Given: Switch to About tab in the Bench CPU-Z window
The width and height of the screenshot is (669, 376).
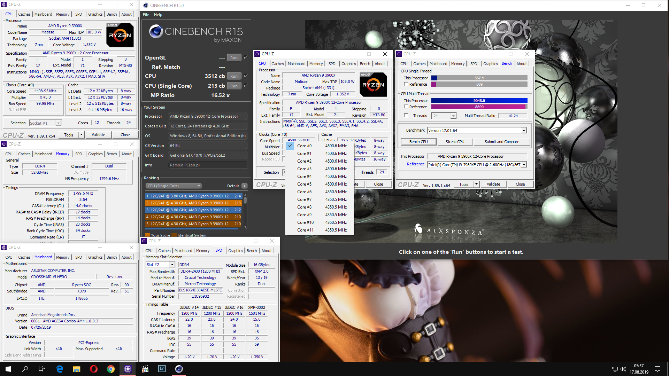Looking at the screenshot, I should coord(522,64).
